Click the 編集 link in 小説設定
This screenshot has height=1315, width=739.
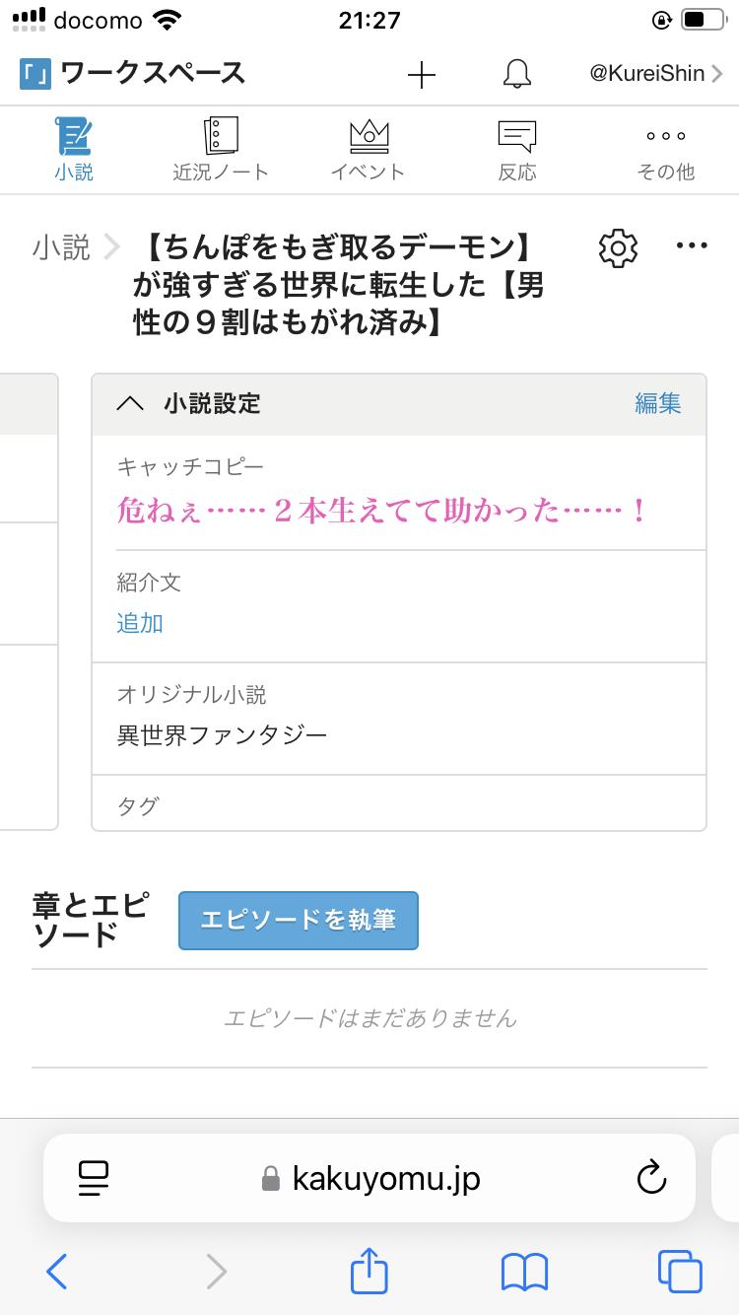pyautogui.click(x=658, y=403)
